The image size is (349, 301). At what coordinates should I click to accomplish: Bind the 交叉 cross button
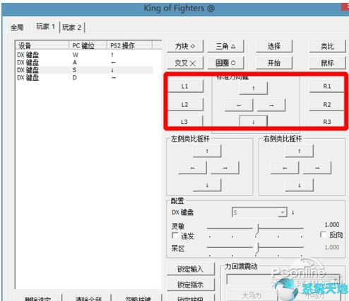185,63
